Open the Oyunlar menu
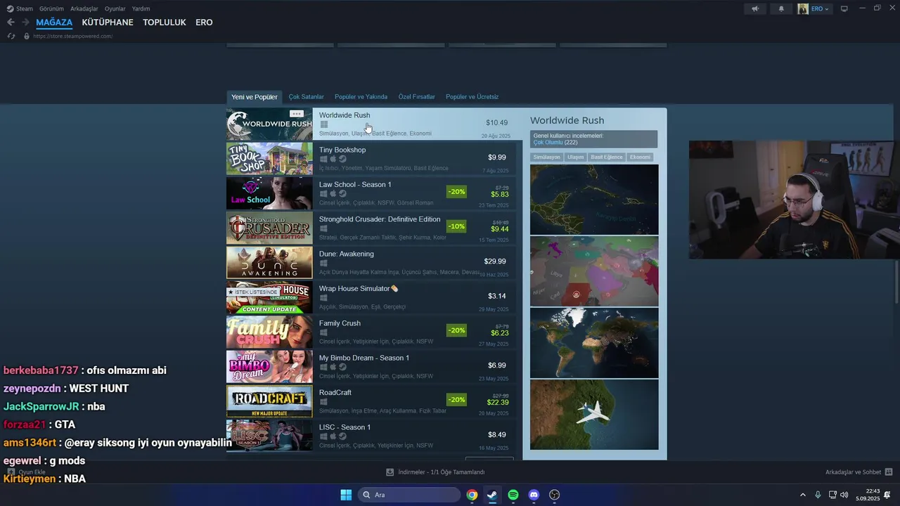 tap(115, 8)
